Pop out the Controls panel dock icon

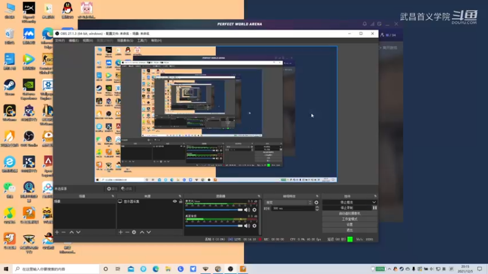[x=375, y=196]
